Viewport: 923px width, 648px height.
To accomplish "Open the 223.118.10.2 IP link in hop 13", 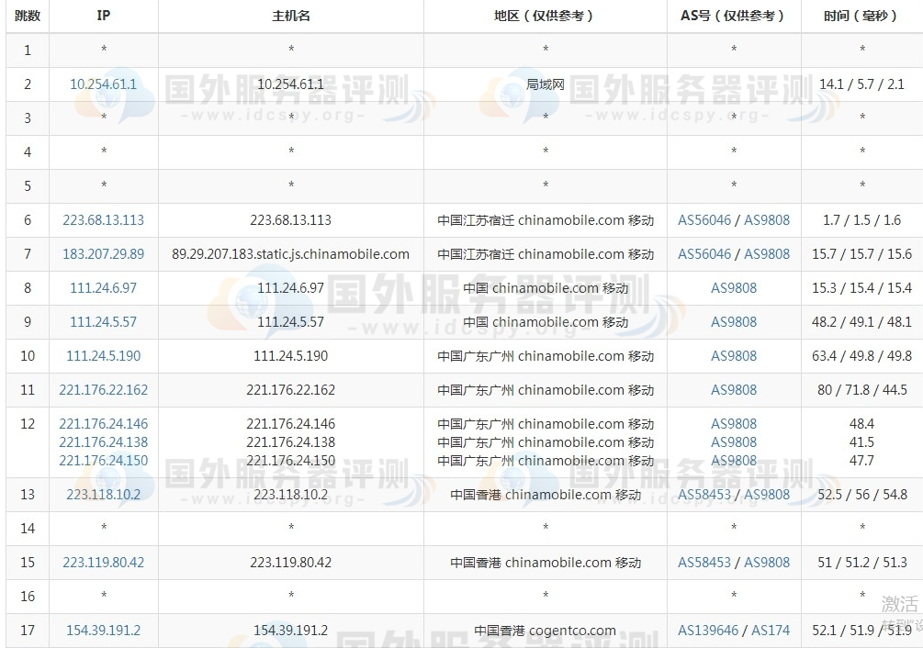I will point(103,495).
